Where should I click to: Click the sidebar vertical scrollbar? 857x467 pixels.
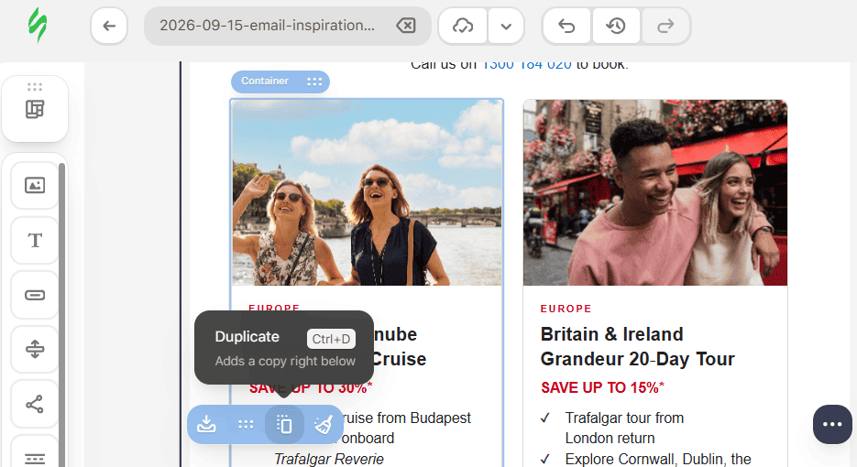(x=61, y=315)
